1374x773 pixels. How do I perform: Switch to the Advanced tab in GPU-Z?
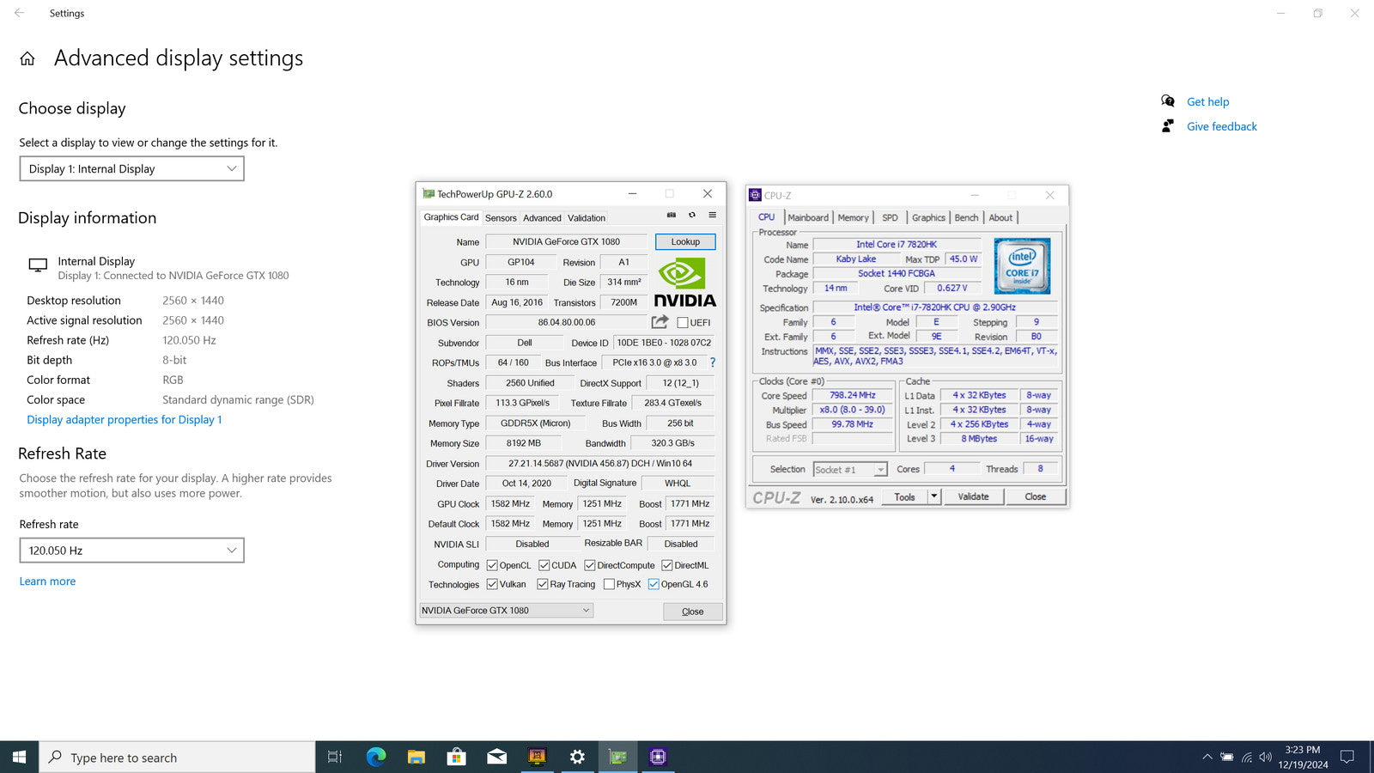[x=542, y=218]
